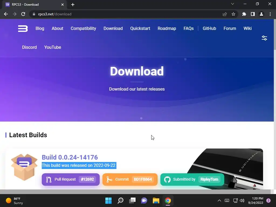
Task: Share this page using the share icon
Action: tap(225, 14)
